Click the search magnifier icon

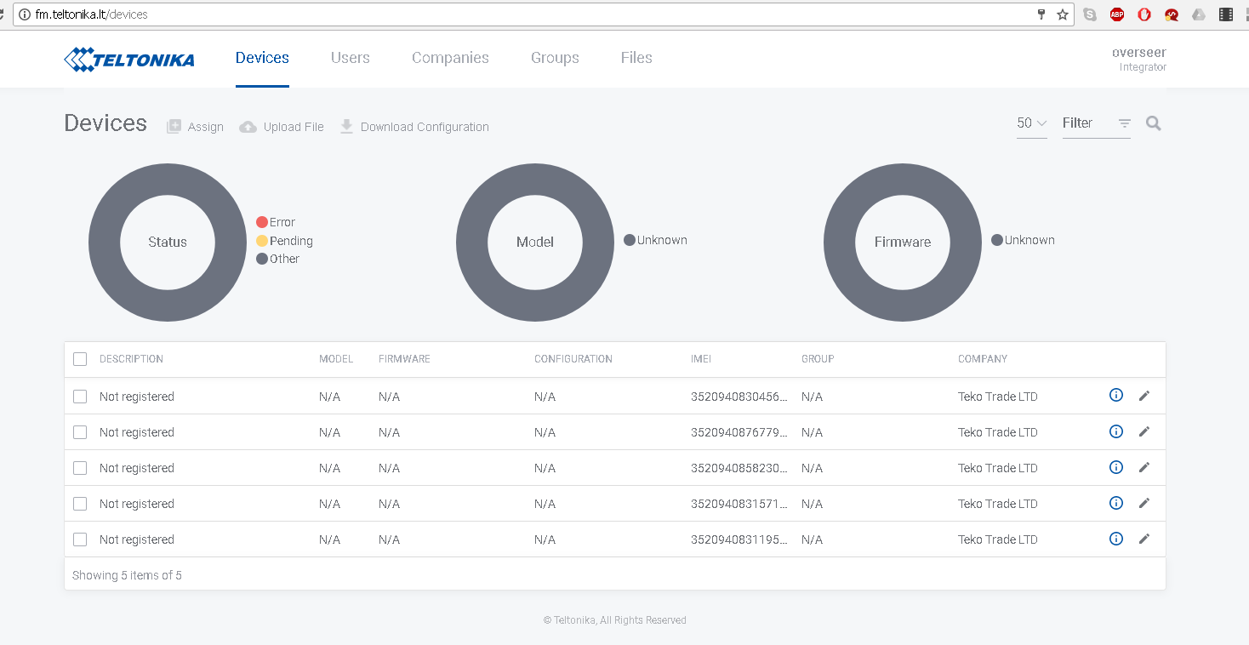(x=1153, y=123)
